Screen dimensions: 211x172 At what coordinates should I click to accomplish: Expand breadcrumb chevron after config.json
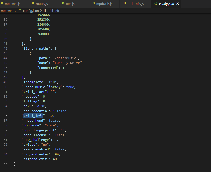coord(41,11)
